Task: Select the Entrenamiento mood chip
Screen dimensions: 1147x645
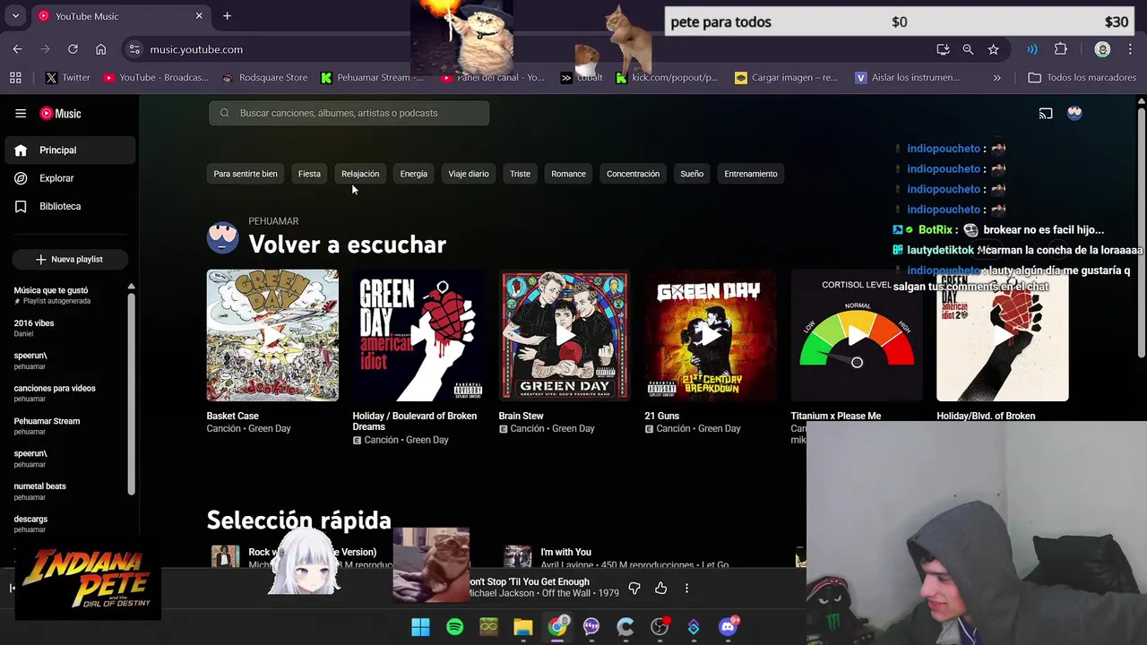Action: pyautogui.click(x=751, y=174)
